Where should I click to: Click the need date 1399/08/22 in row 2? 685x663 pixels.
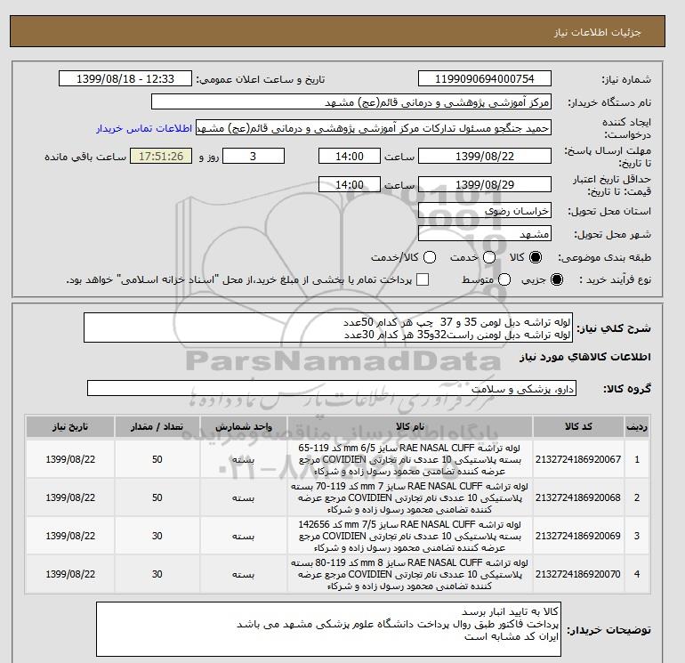[x=70, y=497]
